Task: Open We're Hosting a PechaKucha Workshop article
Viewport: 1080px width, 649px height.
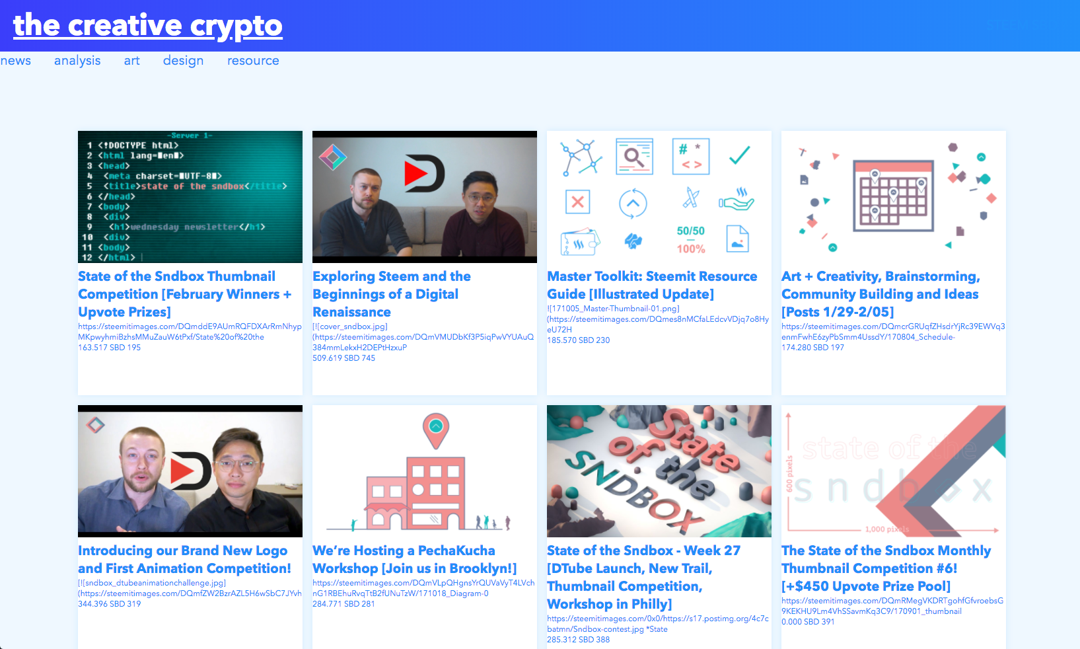Action: 414,559
